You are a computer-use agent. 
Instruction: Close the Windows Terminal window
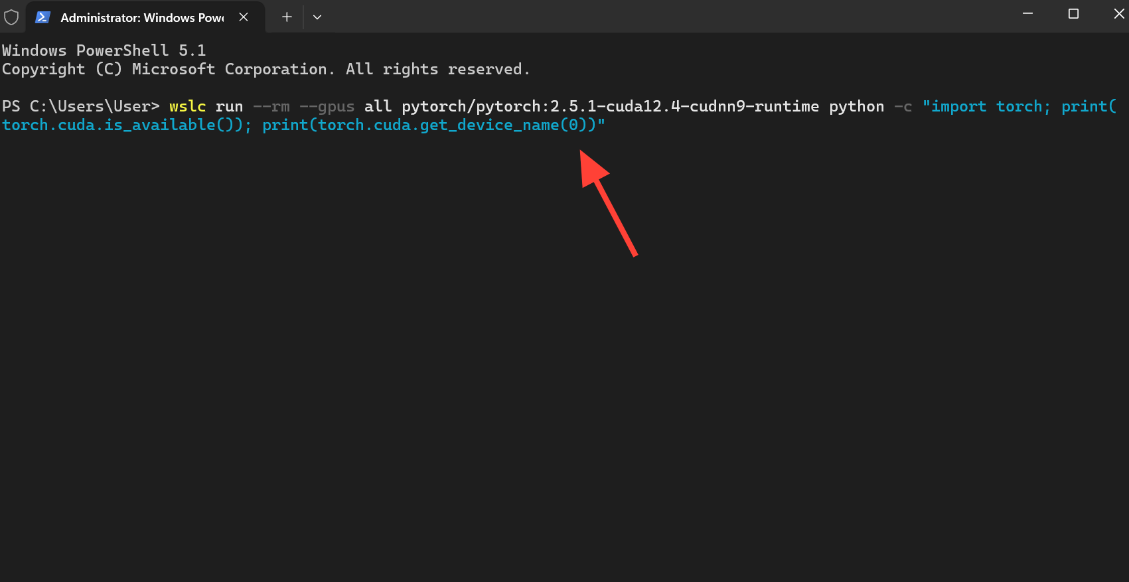[1118, 13]
